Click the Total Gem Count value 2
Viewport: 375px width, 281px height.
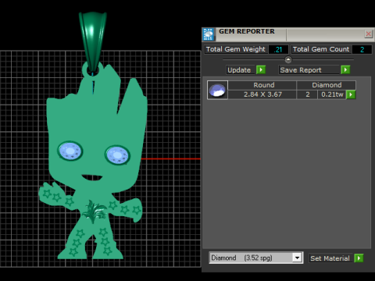tap(362, 49)
